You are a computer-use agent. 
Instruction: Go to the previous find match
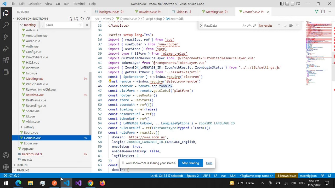[279, 26]
